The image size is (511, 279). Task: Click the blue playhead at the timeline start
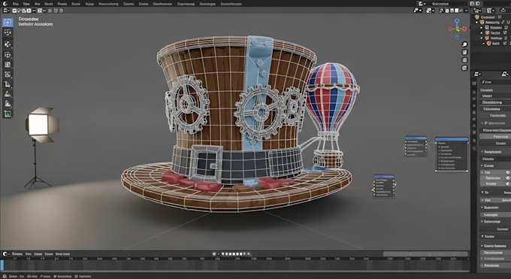pos(2,265)
